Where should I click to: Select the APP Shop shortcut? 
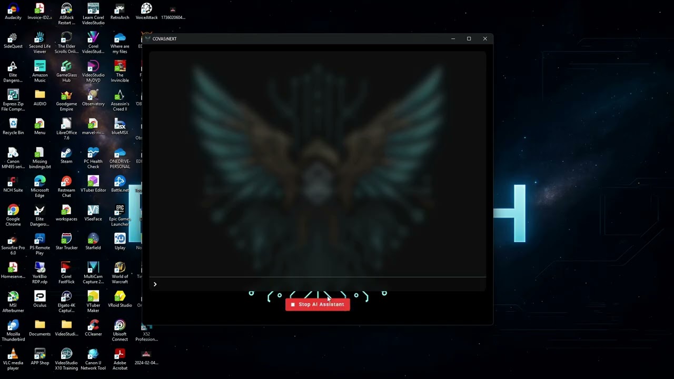39,357
